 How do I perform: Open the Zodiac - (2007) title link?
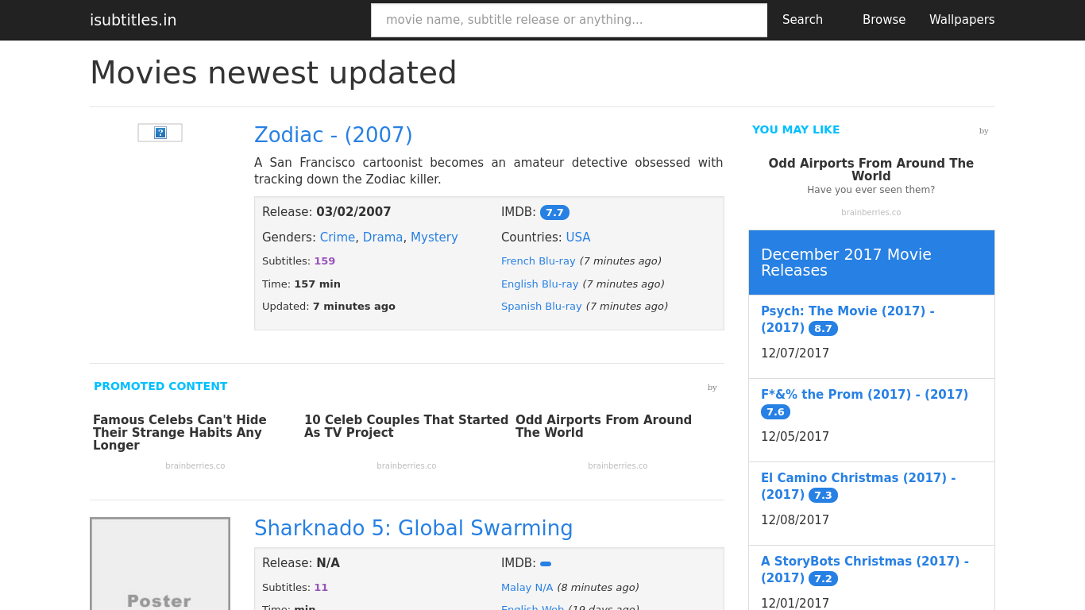click(334, 135)
